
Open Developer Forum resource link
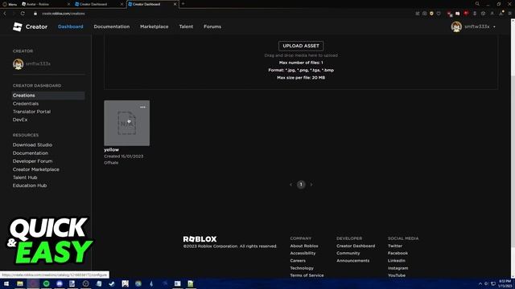pyautogui.click(x=32, y=161)
